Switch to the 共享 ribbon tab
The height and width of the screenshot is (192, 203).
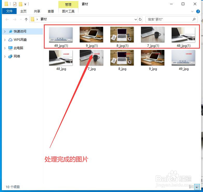point(37,11)
